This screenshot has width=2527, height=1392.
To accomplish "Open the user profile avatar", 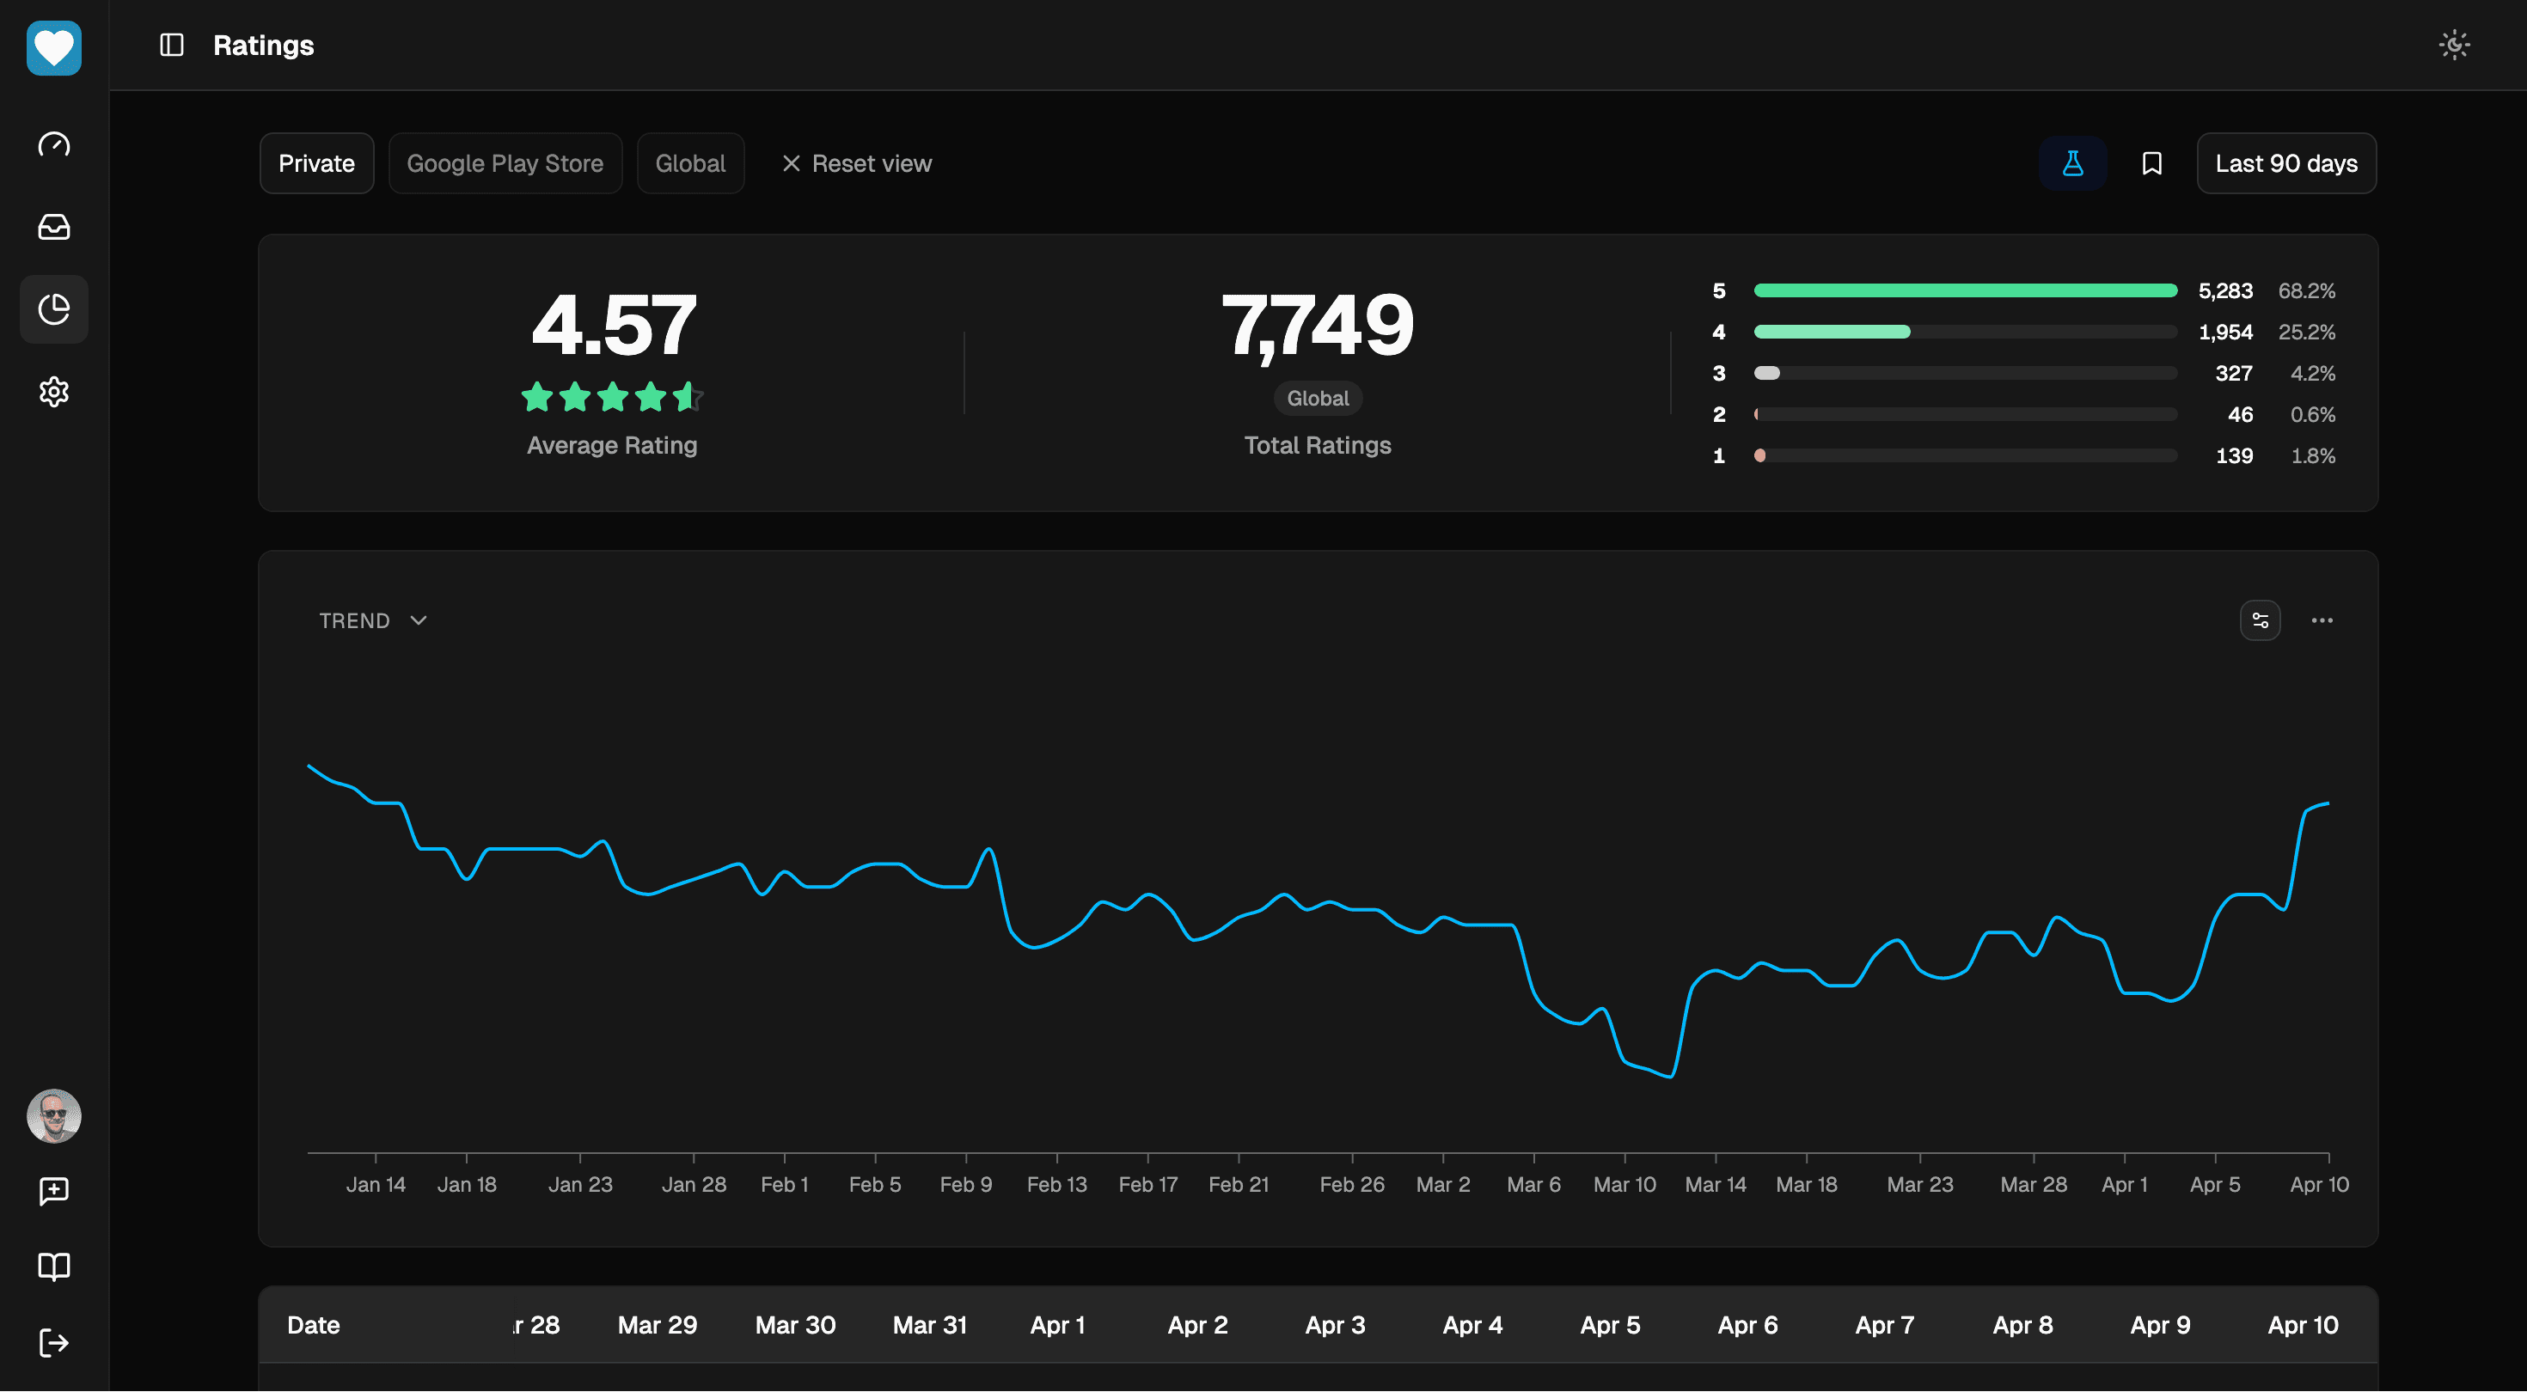I will coord(54,1116).
